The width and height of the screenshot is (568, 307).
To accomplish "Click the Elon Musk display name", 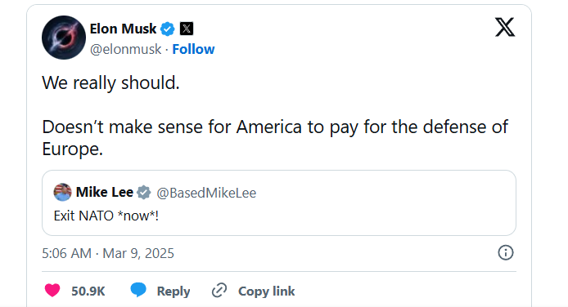I will click(x=123, y=29).
